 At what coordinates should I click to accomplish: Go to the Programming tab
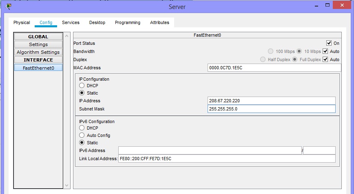tap(127, 23)
